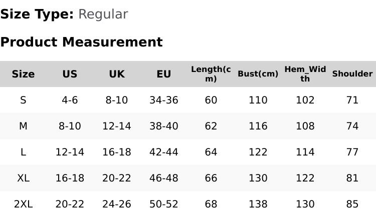Viewport: 376px width, 217px height.
Task: Click the Product Measurement heading
Action: pos(81,42)
